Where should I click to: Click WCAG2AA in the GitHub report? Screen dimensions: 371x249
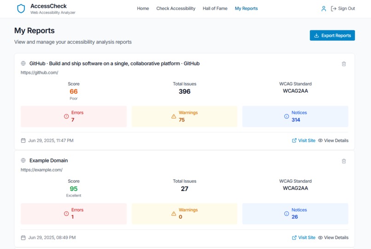click(x=296, y=91)
